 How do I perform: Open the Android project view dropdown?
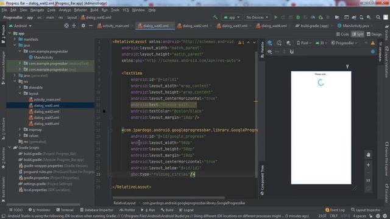point(20,26)
